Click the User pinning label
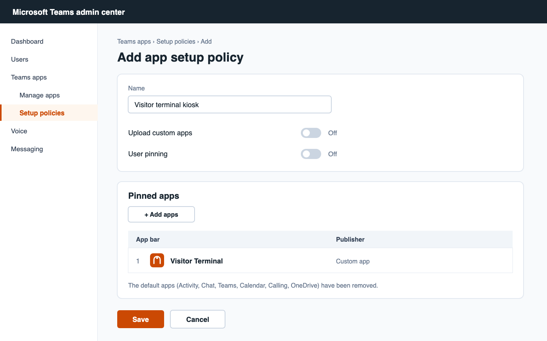Viewport: 547px width, 341px height. 148,154
